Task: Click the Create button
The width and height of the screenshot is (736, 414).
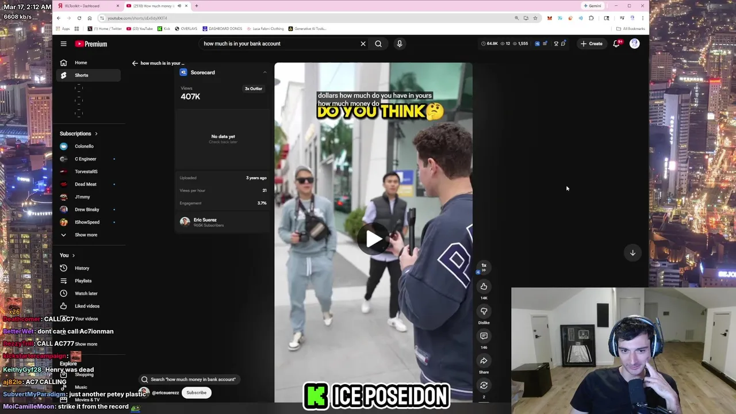Action: [591, 44]
